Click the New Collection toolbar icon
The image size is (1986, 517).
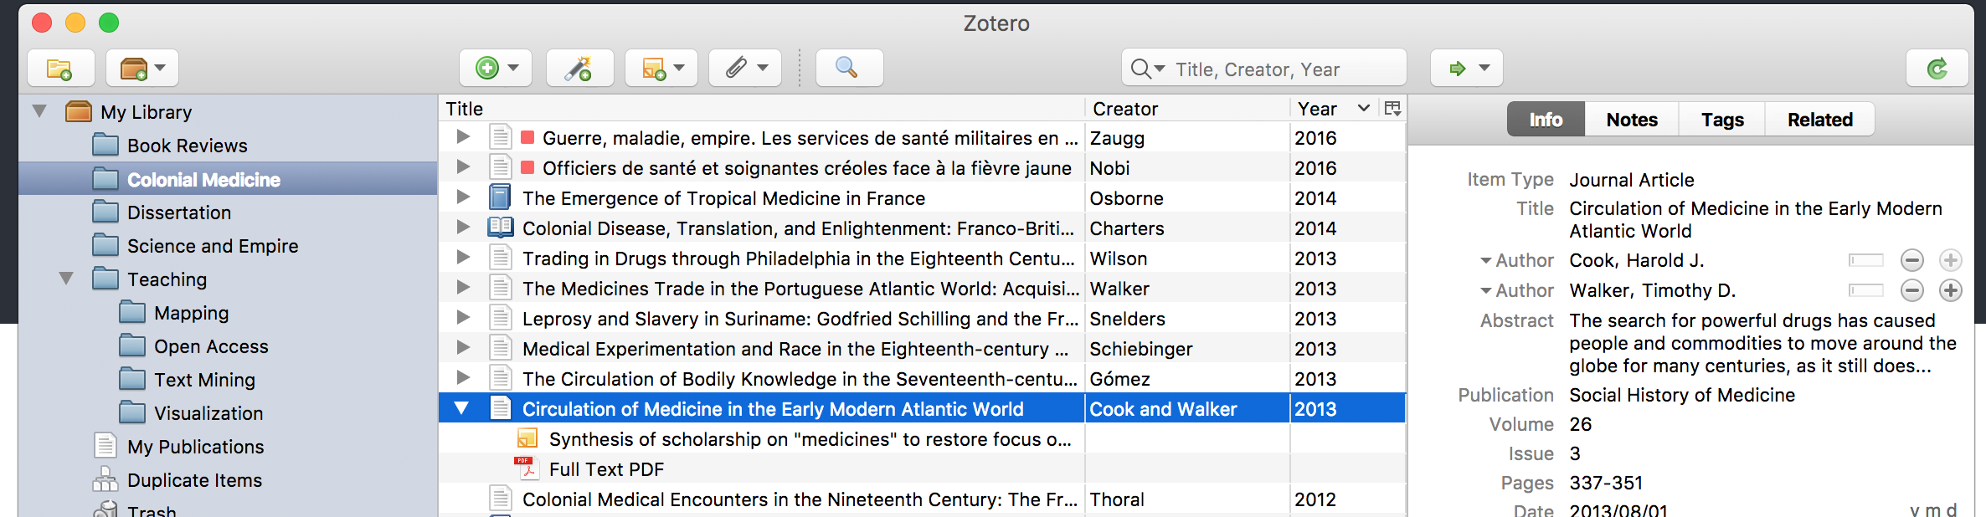click(x=60, y=69)
